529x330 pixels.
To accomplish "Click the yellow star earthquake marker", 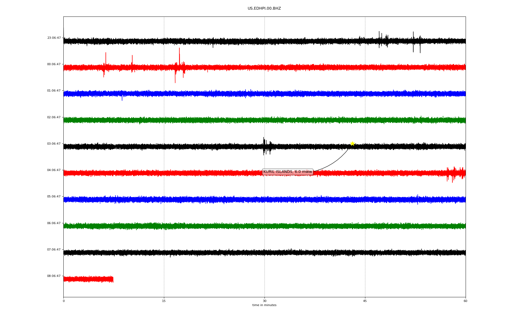I will click(352, 144).
